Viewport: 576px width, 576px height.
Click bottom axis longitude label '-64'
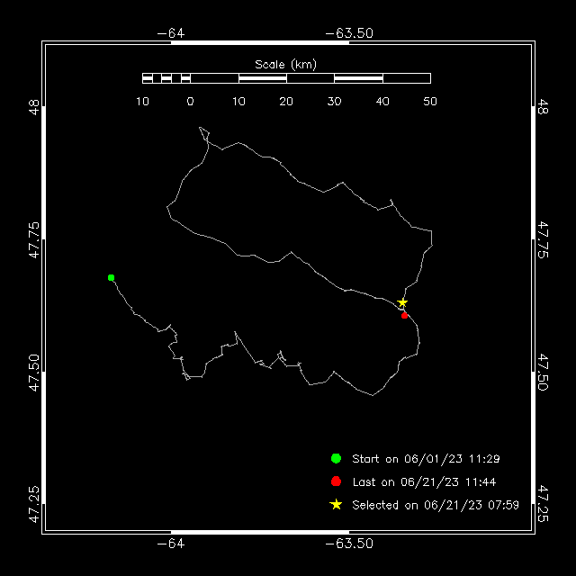[x=171, y=544]
